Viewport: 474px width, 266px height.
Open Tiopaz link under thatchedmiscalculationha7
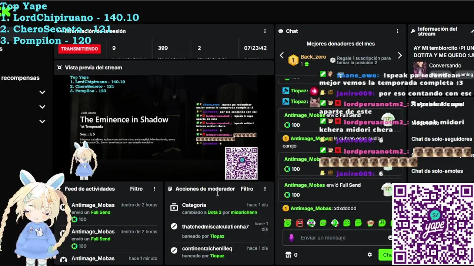(217, 236)
